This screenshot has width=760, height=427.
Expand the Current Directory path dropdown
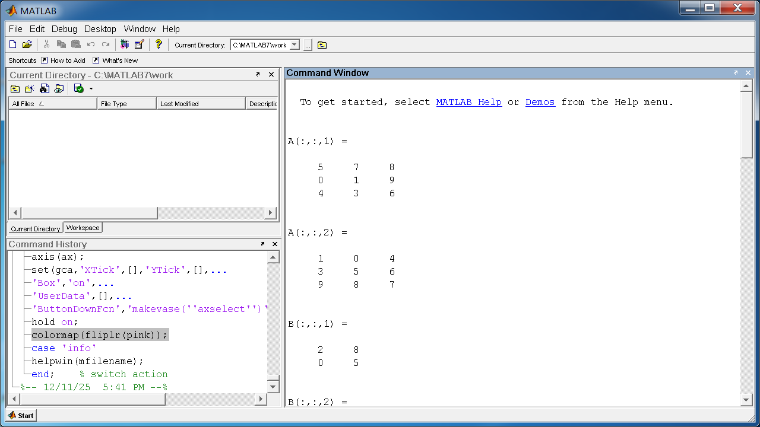294,45
